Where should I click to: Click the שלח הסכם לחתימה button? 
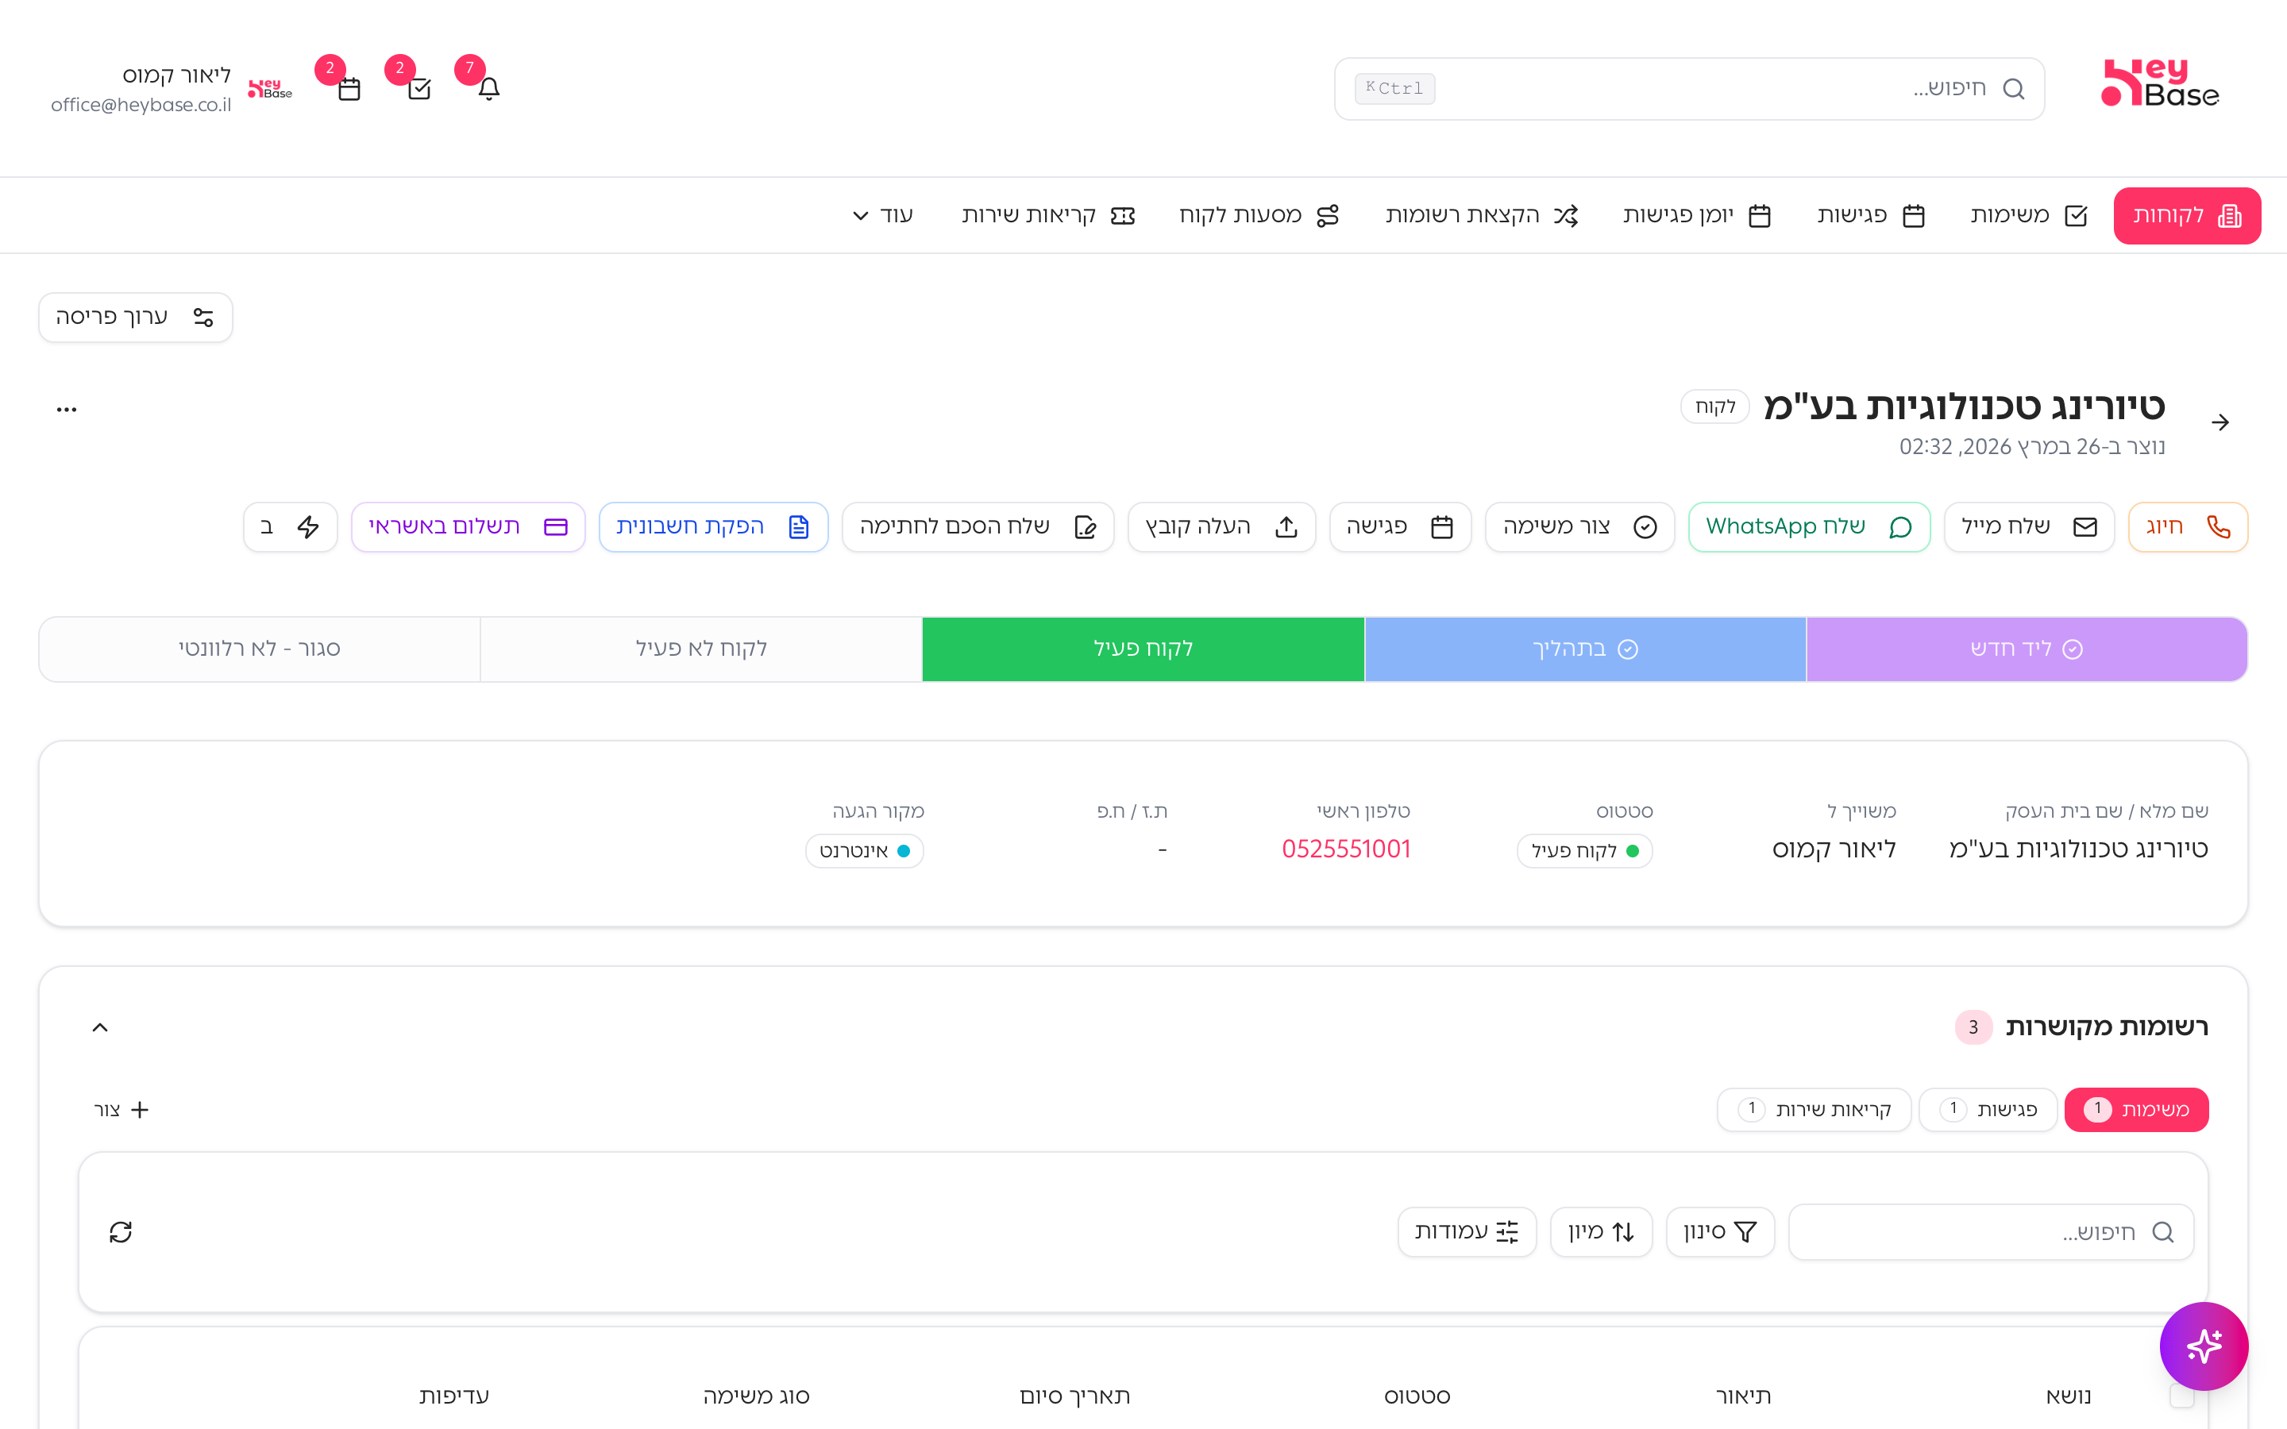(x=978, y=527)
